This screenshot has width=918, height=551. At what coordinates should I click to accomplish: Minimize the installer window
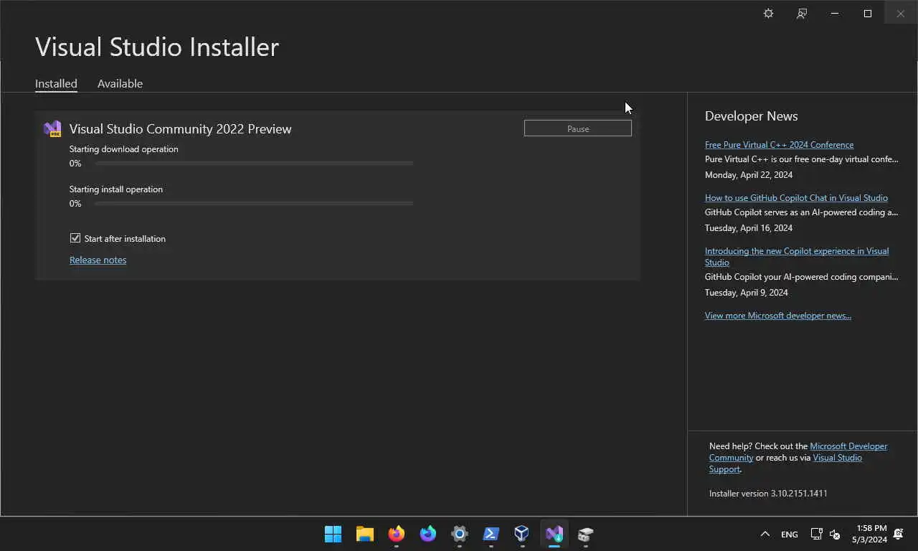(x=835, y=14)
